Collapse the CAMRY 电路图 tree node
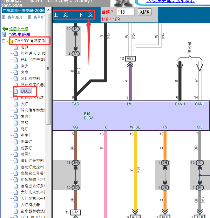This screenshot has width=210, height=218. (4, 41)
